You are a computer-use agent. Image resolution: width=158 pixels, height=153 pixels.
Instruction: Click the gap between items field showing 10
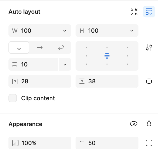33,64
